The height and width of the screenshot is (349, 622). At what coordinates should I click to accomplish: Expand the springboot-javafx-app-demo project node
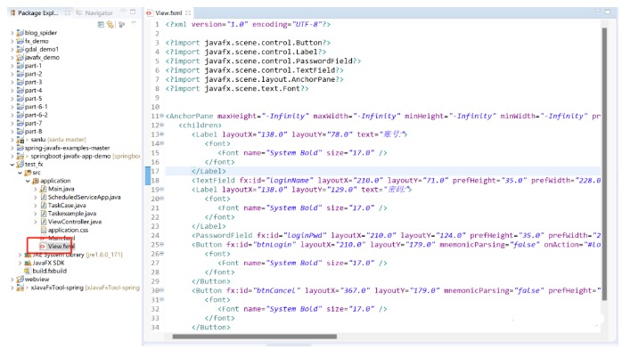(x=12, y=156)
